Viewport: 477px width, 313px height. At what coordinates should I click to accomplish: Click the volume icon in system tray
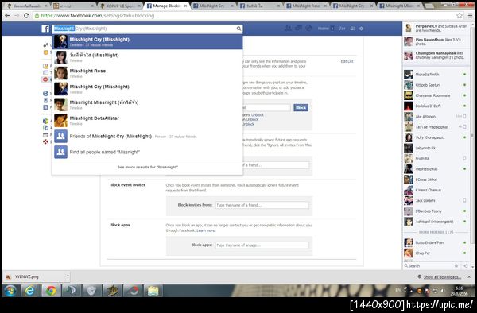click(x=443, y=291)
